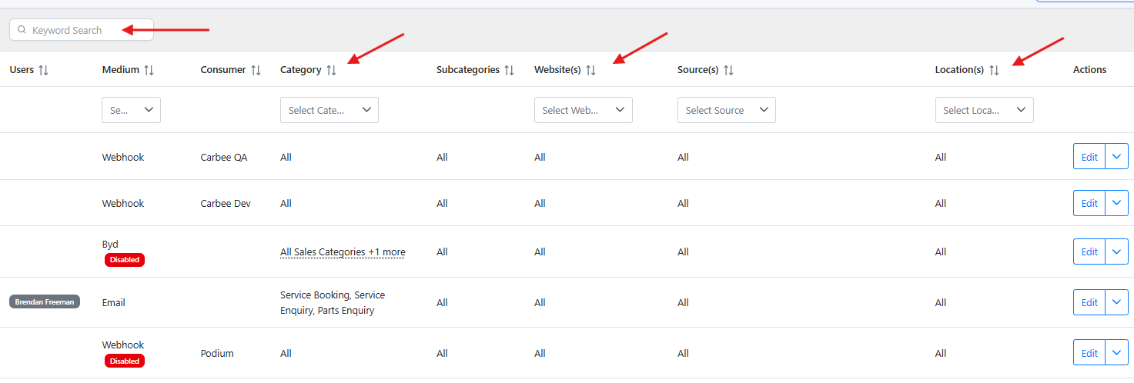Sort the Location(s) column
The height and width of the screenshot is (383, 1134).
click(x=994, y=70)
